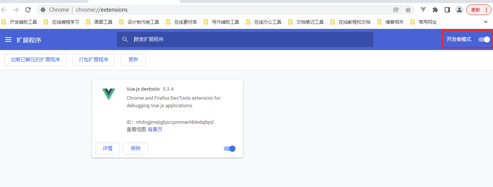The height and width of the screenshot is (187, 493).
Task: Click the version number 5.3.4
Action: [x=168, y=89]
